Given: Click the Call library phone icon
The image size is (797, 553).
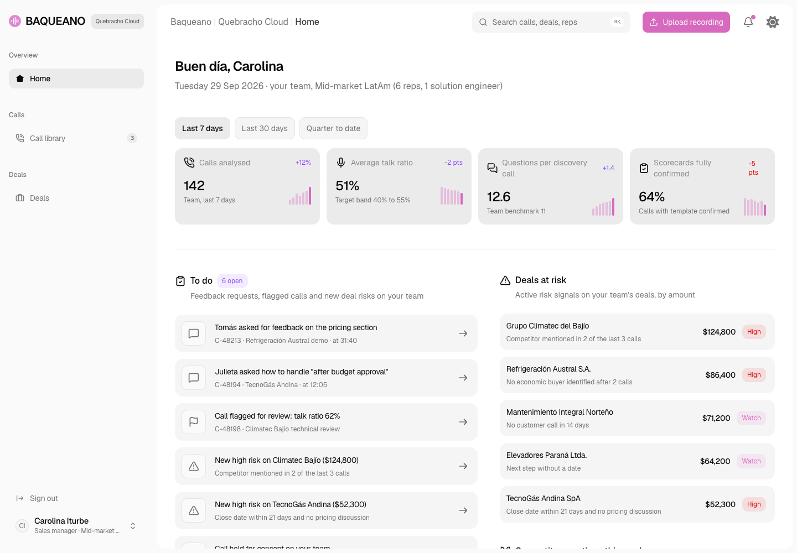Looking at the screenshot, I should tap(20, 138).
